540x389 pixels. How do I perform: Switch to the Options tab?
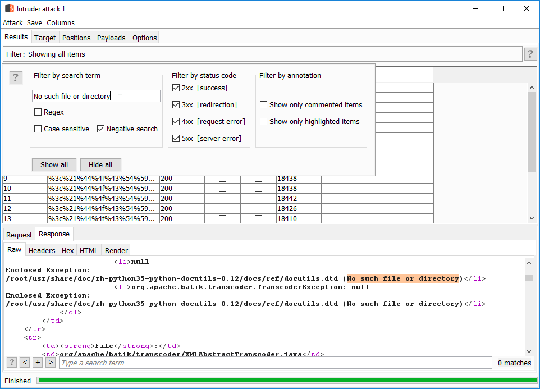(145, 38)
